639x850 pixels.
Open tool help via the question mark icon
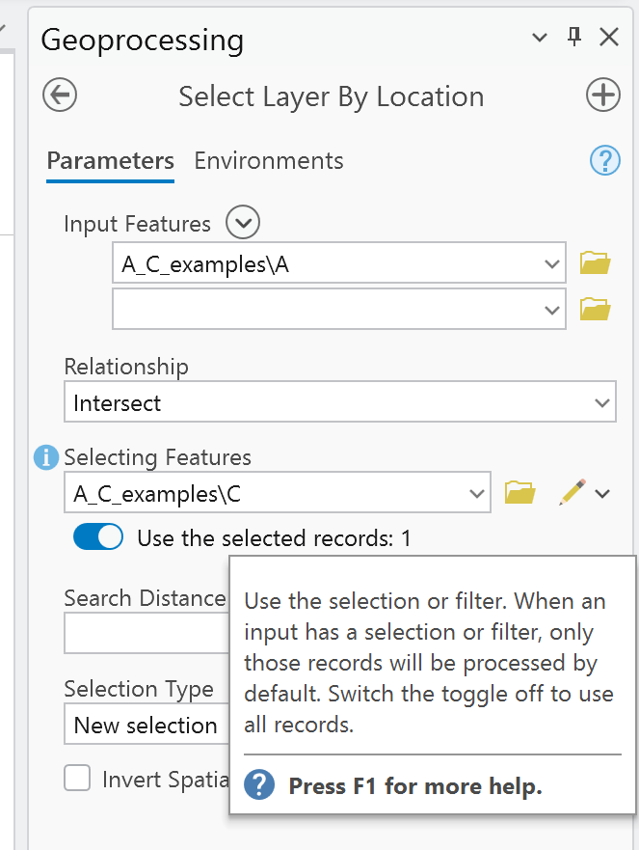[605, 160]
